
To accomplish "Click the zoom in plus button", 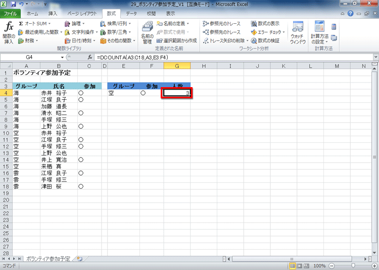I will [x=374, y=266].
